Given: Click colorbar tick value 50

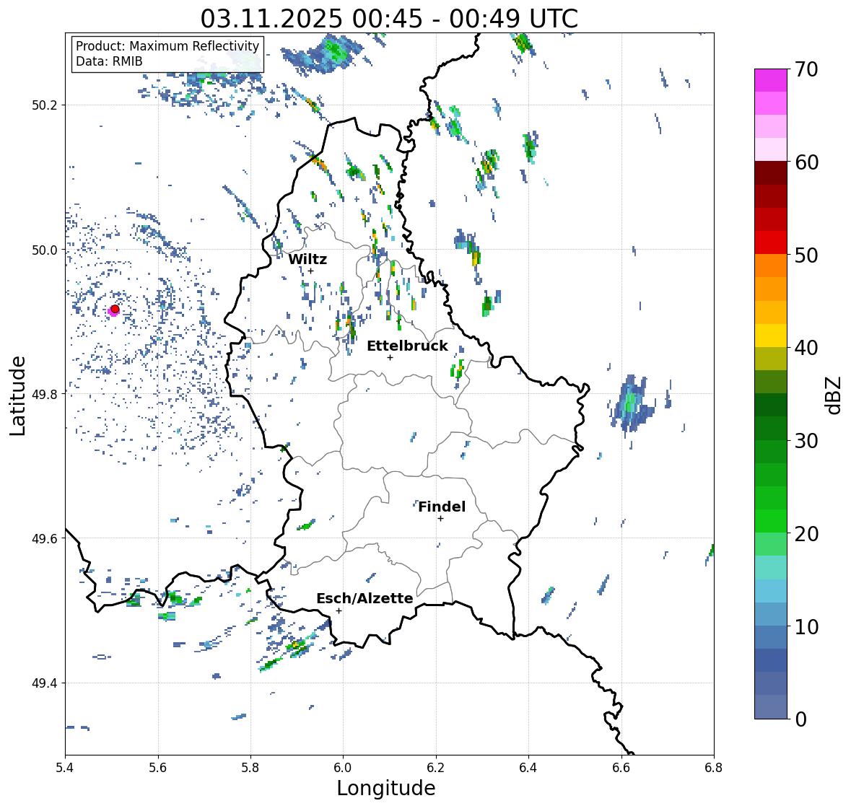Looking at the screenshot, I should pyautogui.click(x=806, y=255).
